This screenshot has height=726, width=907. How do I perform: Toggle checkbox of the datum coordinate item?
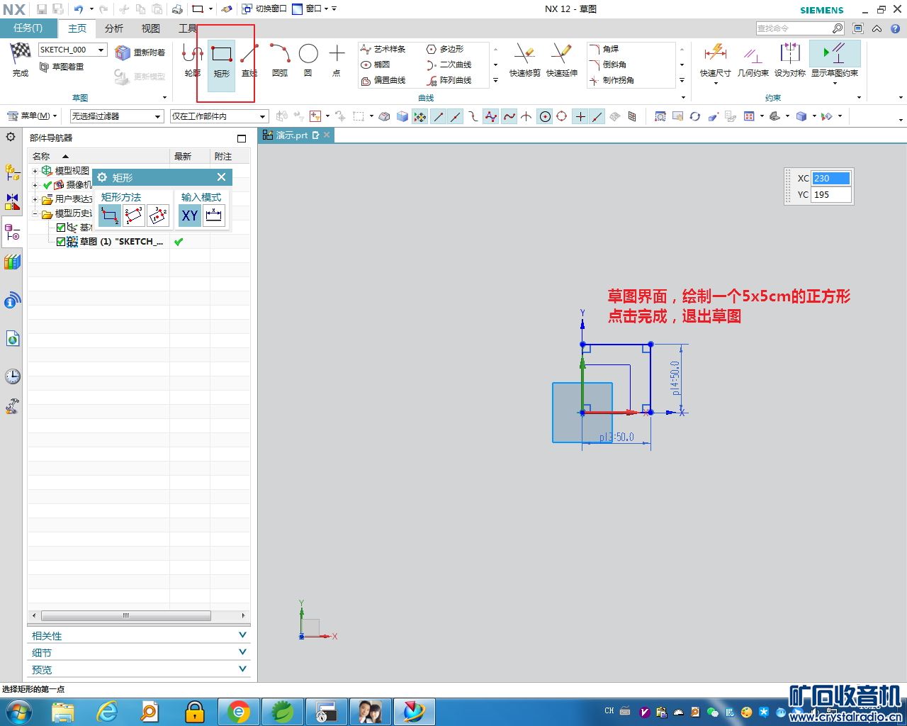click(x=61, y=228)
